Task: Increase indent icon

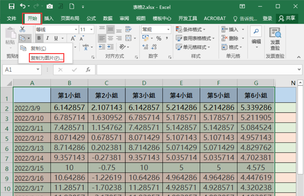Action: coord(111,47)
